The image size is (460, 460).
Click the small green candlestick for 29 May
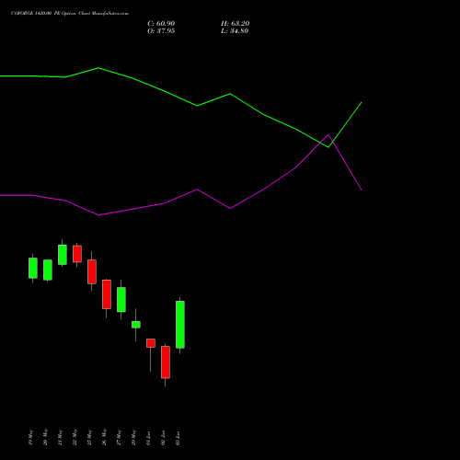click(136, 325)
